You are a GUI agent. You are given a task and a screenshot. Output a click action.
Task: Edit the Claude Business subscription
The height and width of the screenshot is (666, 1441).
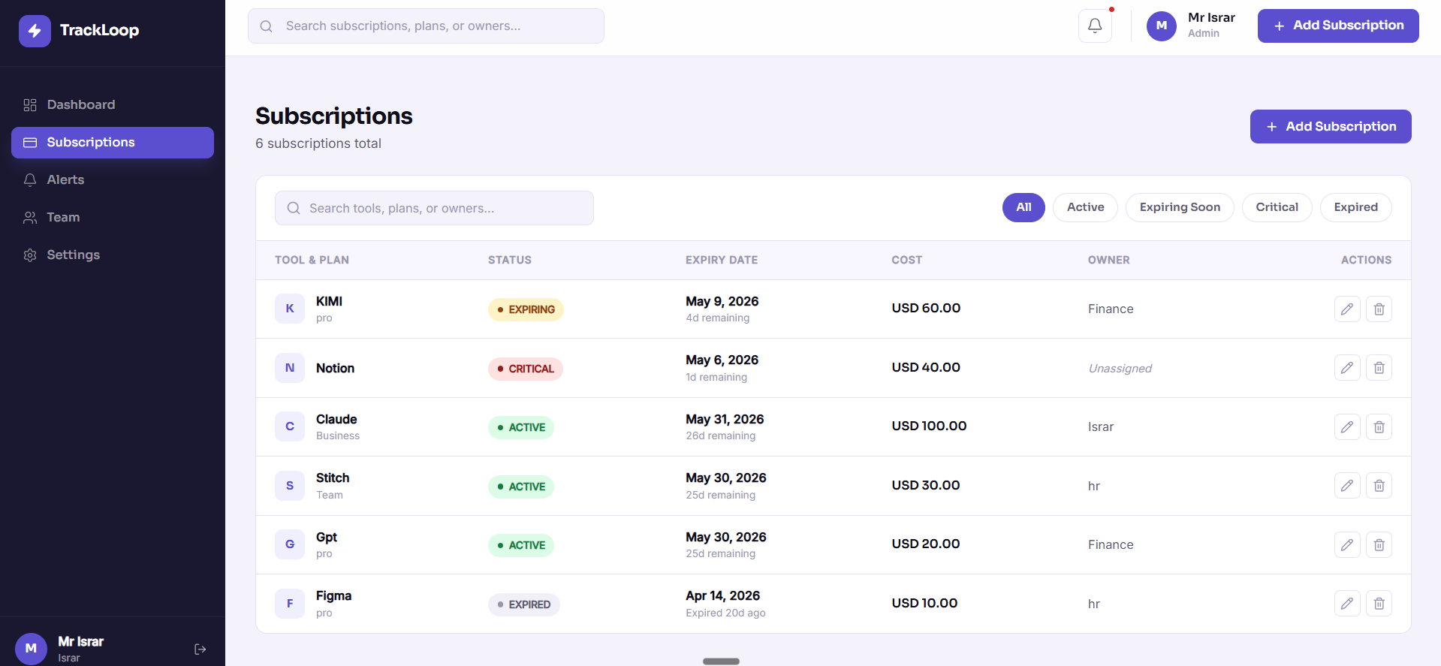[1347, 427]
